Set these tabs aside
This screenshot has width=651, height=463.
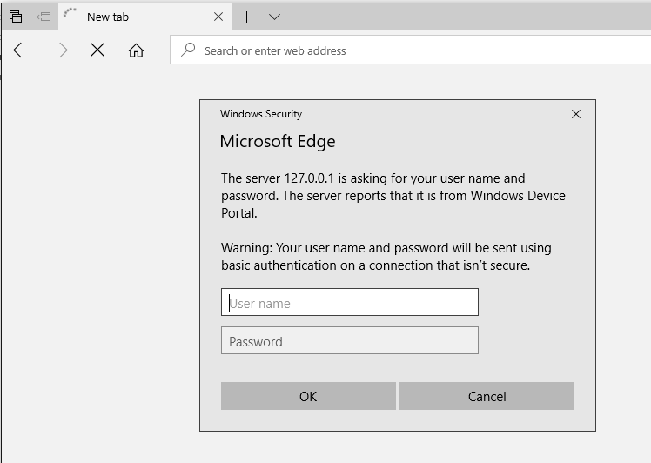pos(44,17)
